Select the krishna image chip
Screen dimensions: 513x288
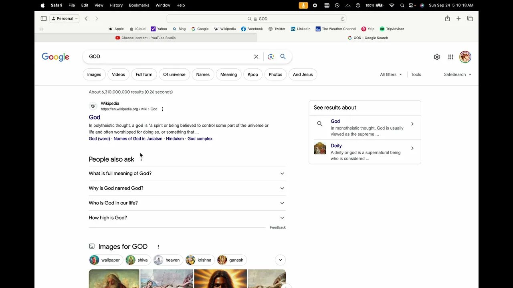(x=200, y=260)
